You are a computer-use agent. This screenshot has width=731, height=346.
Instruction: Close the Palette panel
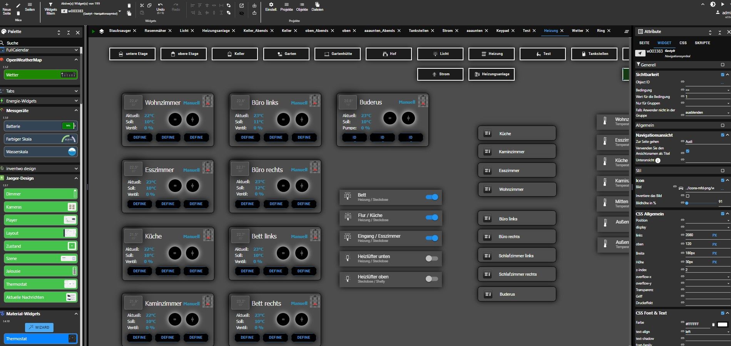pos(78,33)
